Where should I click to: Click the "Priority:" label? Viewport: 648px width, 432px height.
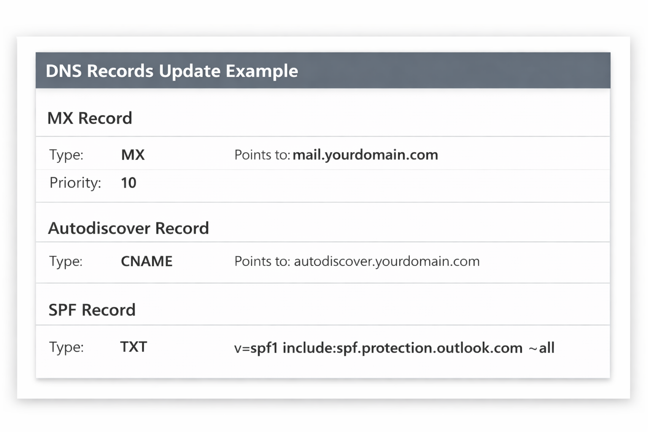75,183
